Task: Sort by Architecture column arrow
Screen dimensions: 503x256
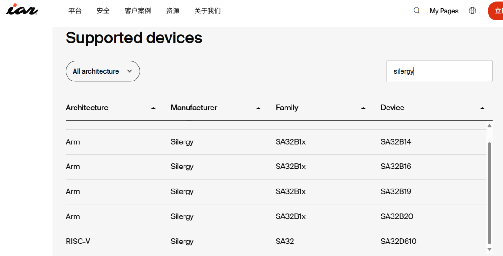Action: (x=153, y=108)
